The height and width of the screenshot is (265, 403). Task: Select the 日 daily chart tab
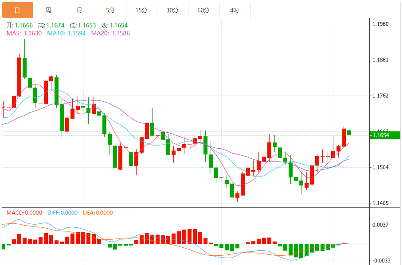17,10
